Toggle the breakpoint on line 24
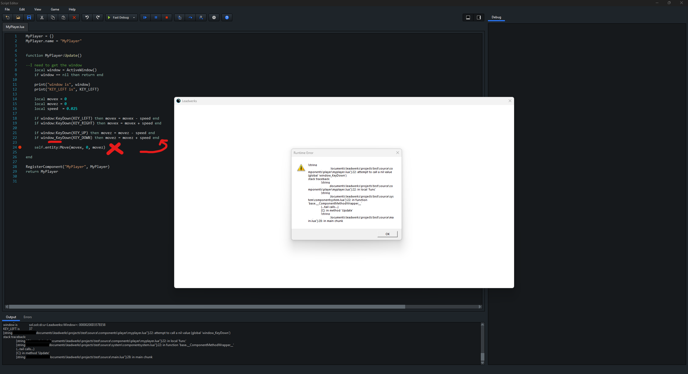Screen dimensions: 688x374 coord(20,147)
